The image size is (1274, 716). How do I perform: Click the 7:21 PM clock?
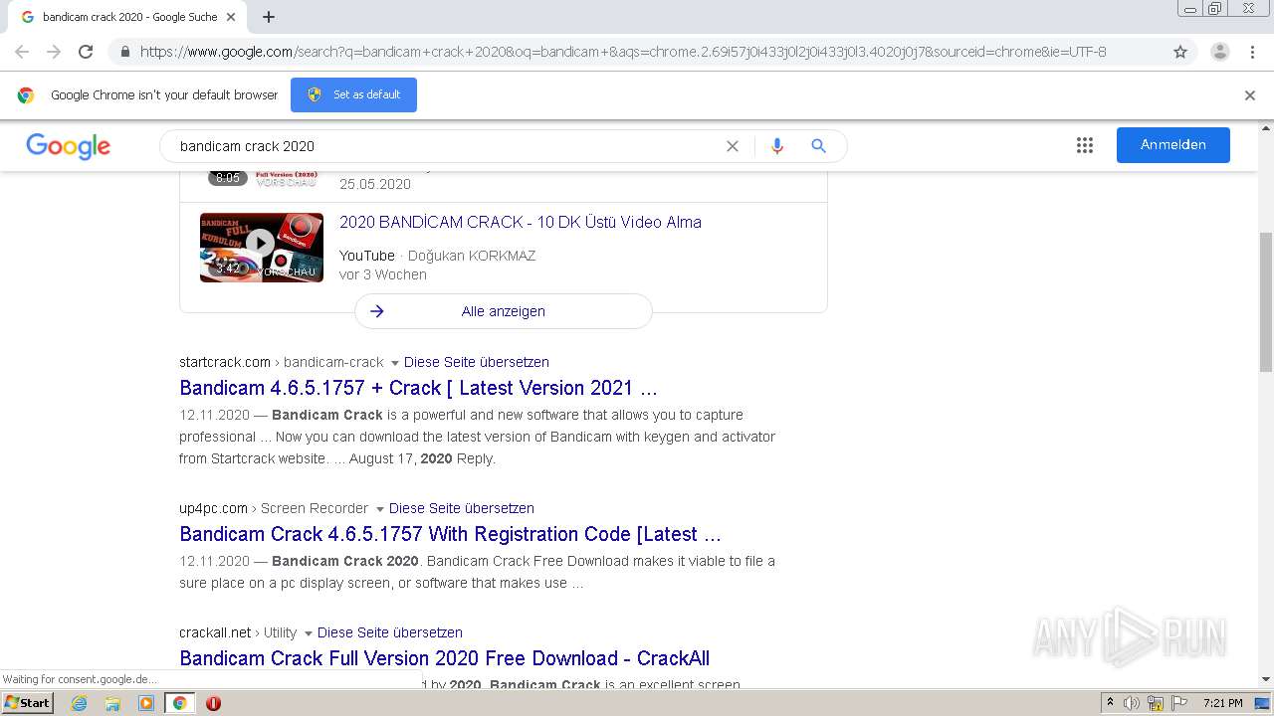click(x=1223, y=703)
